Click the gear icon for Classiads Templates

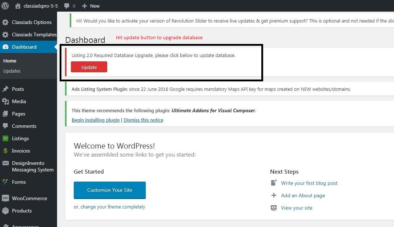coord(5,35)
